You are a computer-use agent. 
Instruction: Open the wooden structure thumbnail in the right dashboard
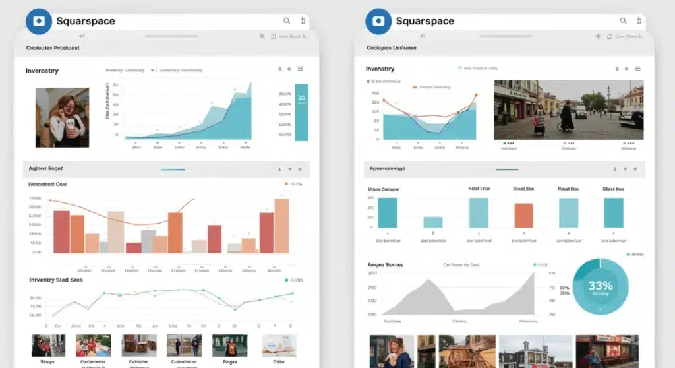pyautogui.click(x=467, y=352)
